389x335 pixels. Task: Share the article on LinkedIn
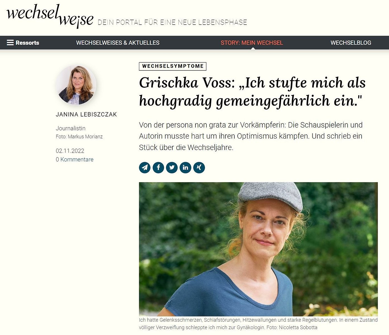(185, 167)
